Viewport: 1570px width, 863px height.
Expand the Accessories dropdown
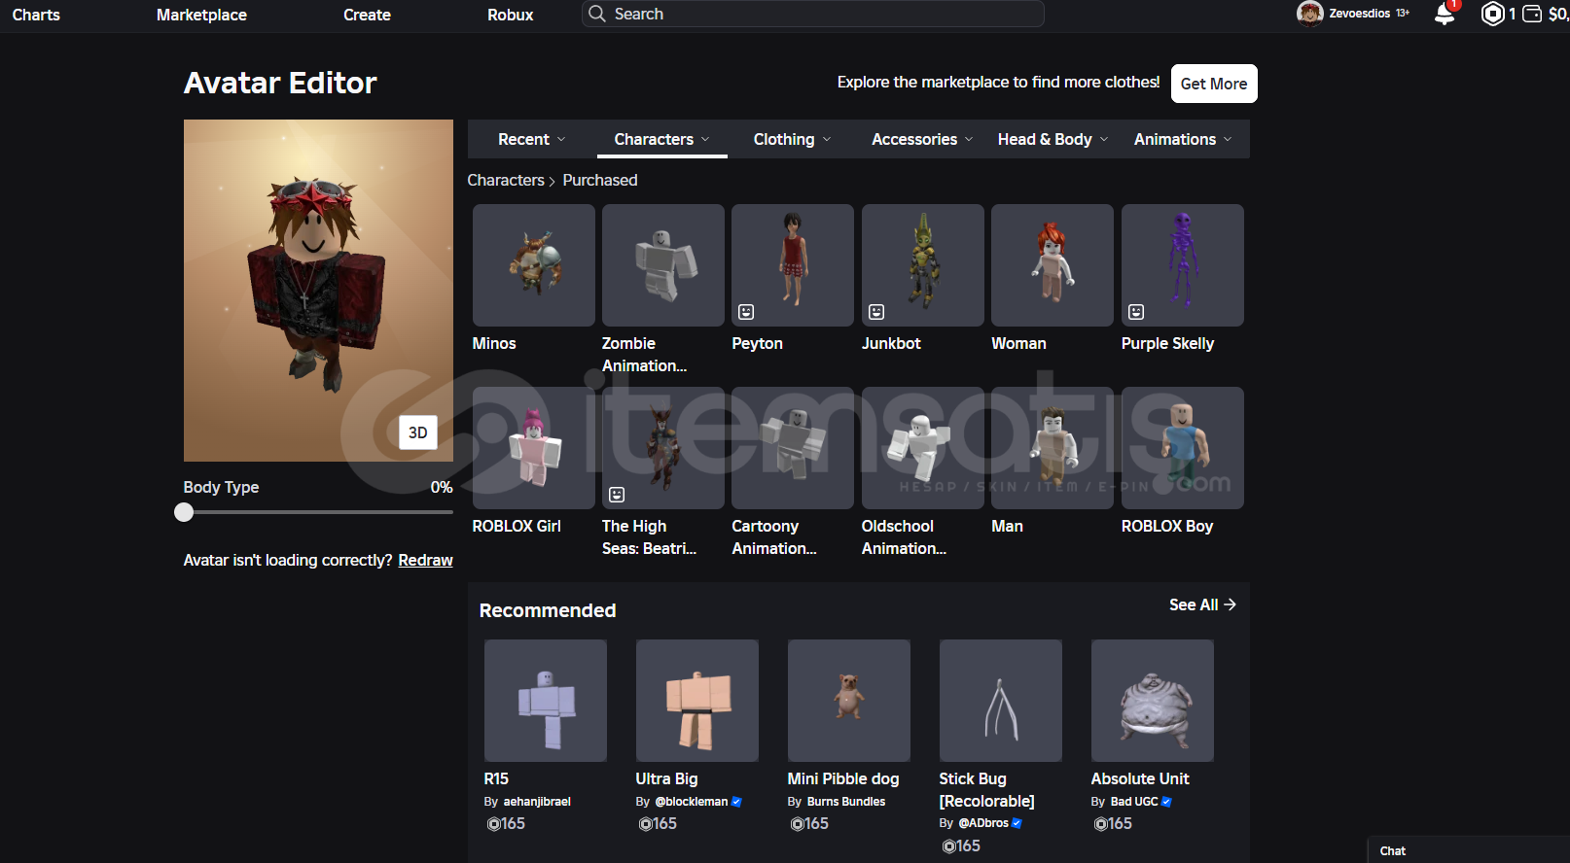pyautogui.click(x=921, y=140)
